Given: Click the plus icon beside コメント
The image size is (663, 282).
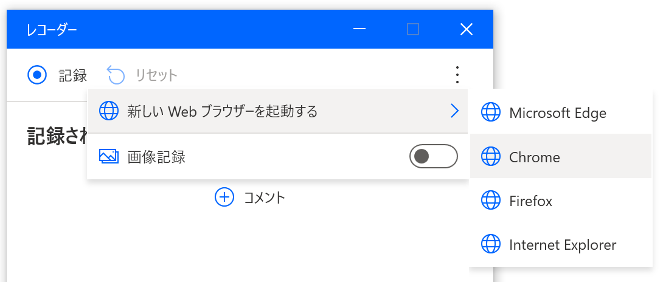Looking at the screenshot, I should pos(224,197).
